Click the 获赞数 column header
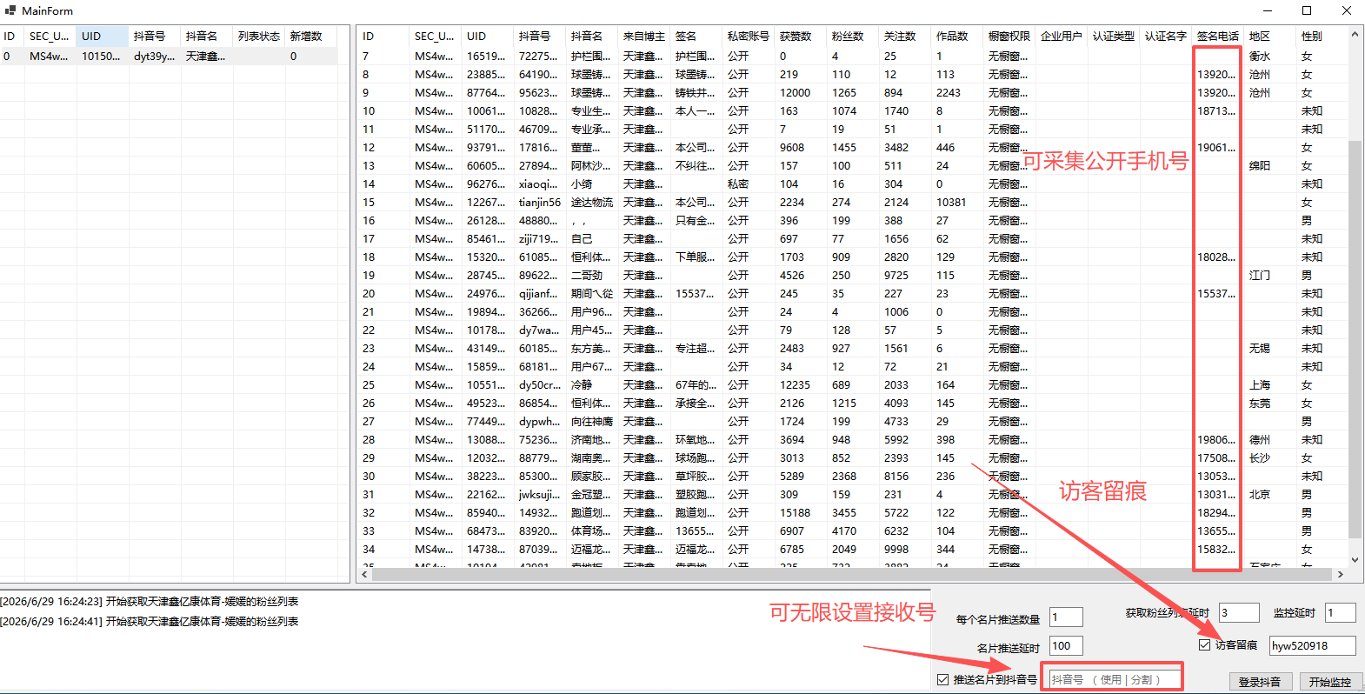 [800, 36]
